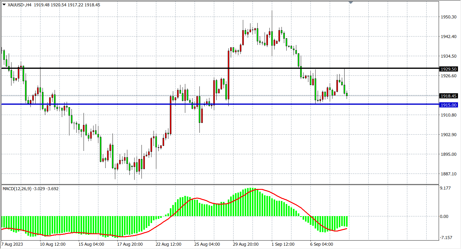Click the 9.177 MACD scale value

pyautogui.click(x=445, y=188)
